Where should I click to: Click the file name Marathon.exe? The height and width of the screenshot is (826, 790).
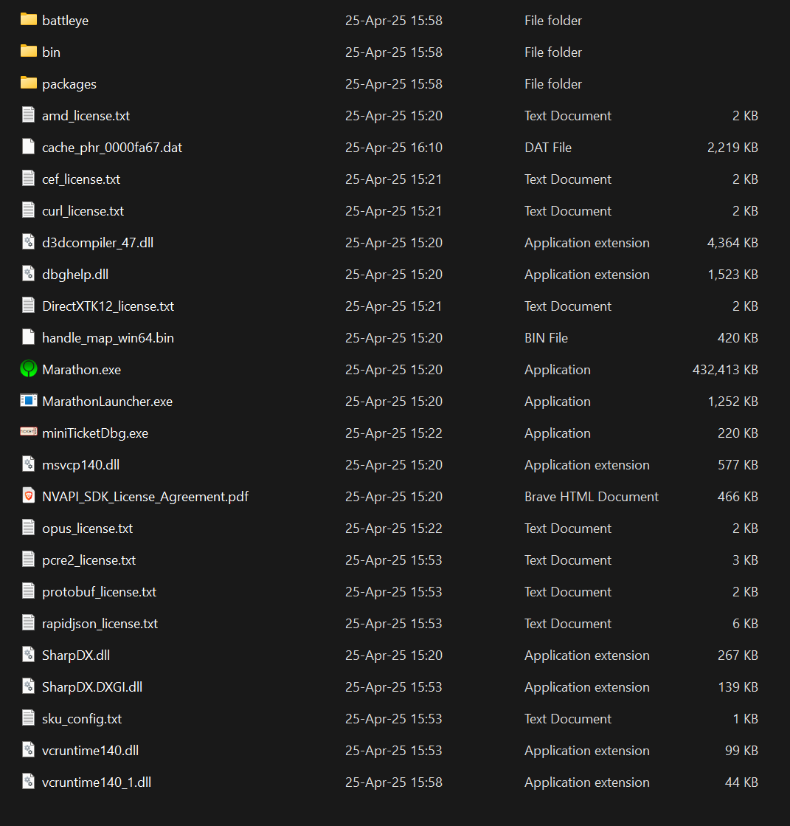pos(82,370)
